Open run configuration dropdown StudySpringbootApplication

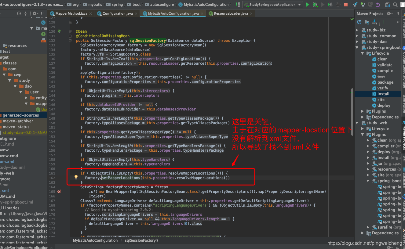[x=272, y=5]
